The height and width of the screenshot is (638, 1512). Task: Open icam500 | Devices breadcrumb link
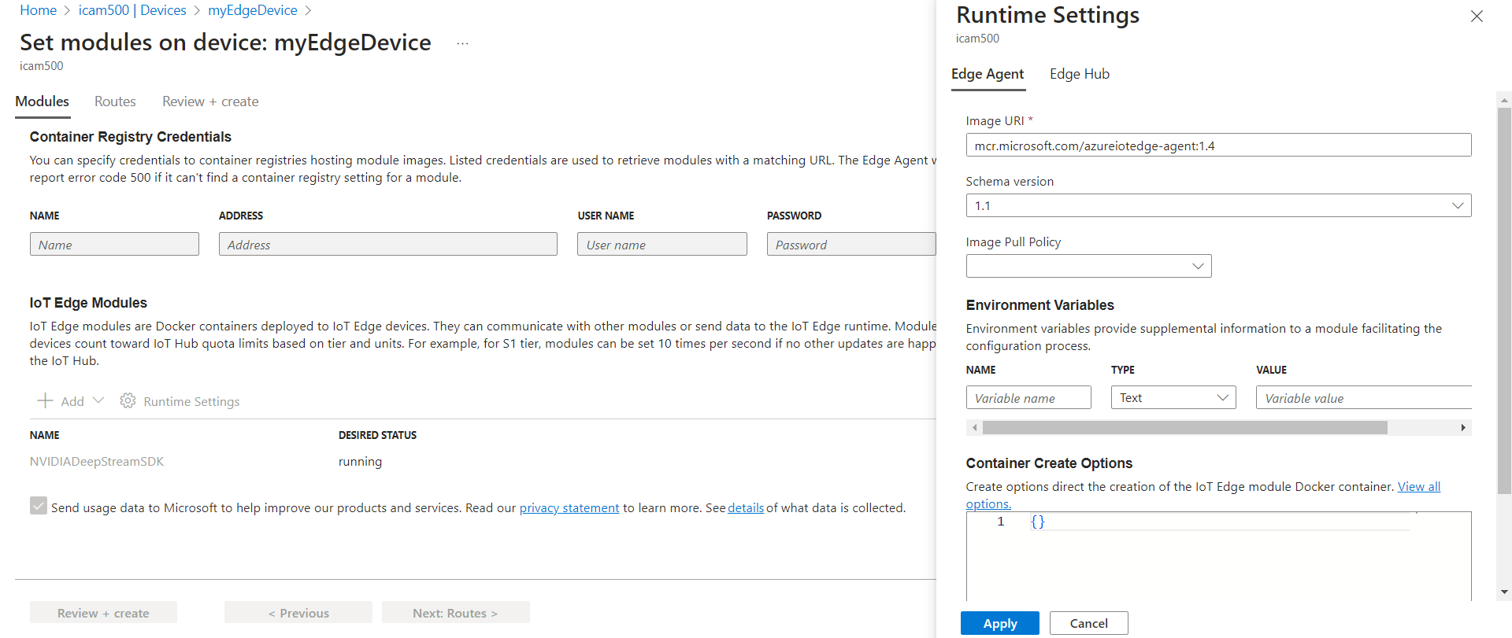tap(132, 10)
